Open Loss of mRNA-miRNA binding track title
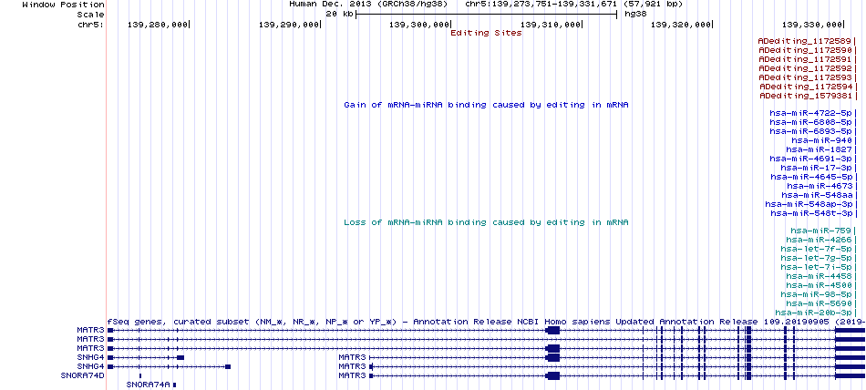This screenshot has width=866, height=390. pos(486,222)
